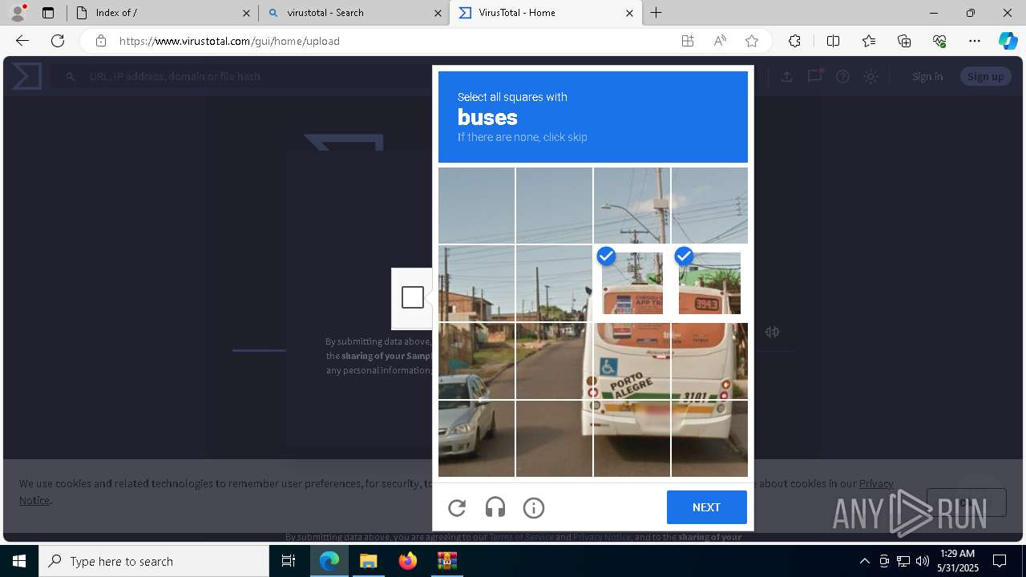Show hidden system tray icons
The height and width of the screenshot is (577, 1026).
pos(864,561)
